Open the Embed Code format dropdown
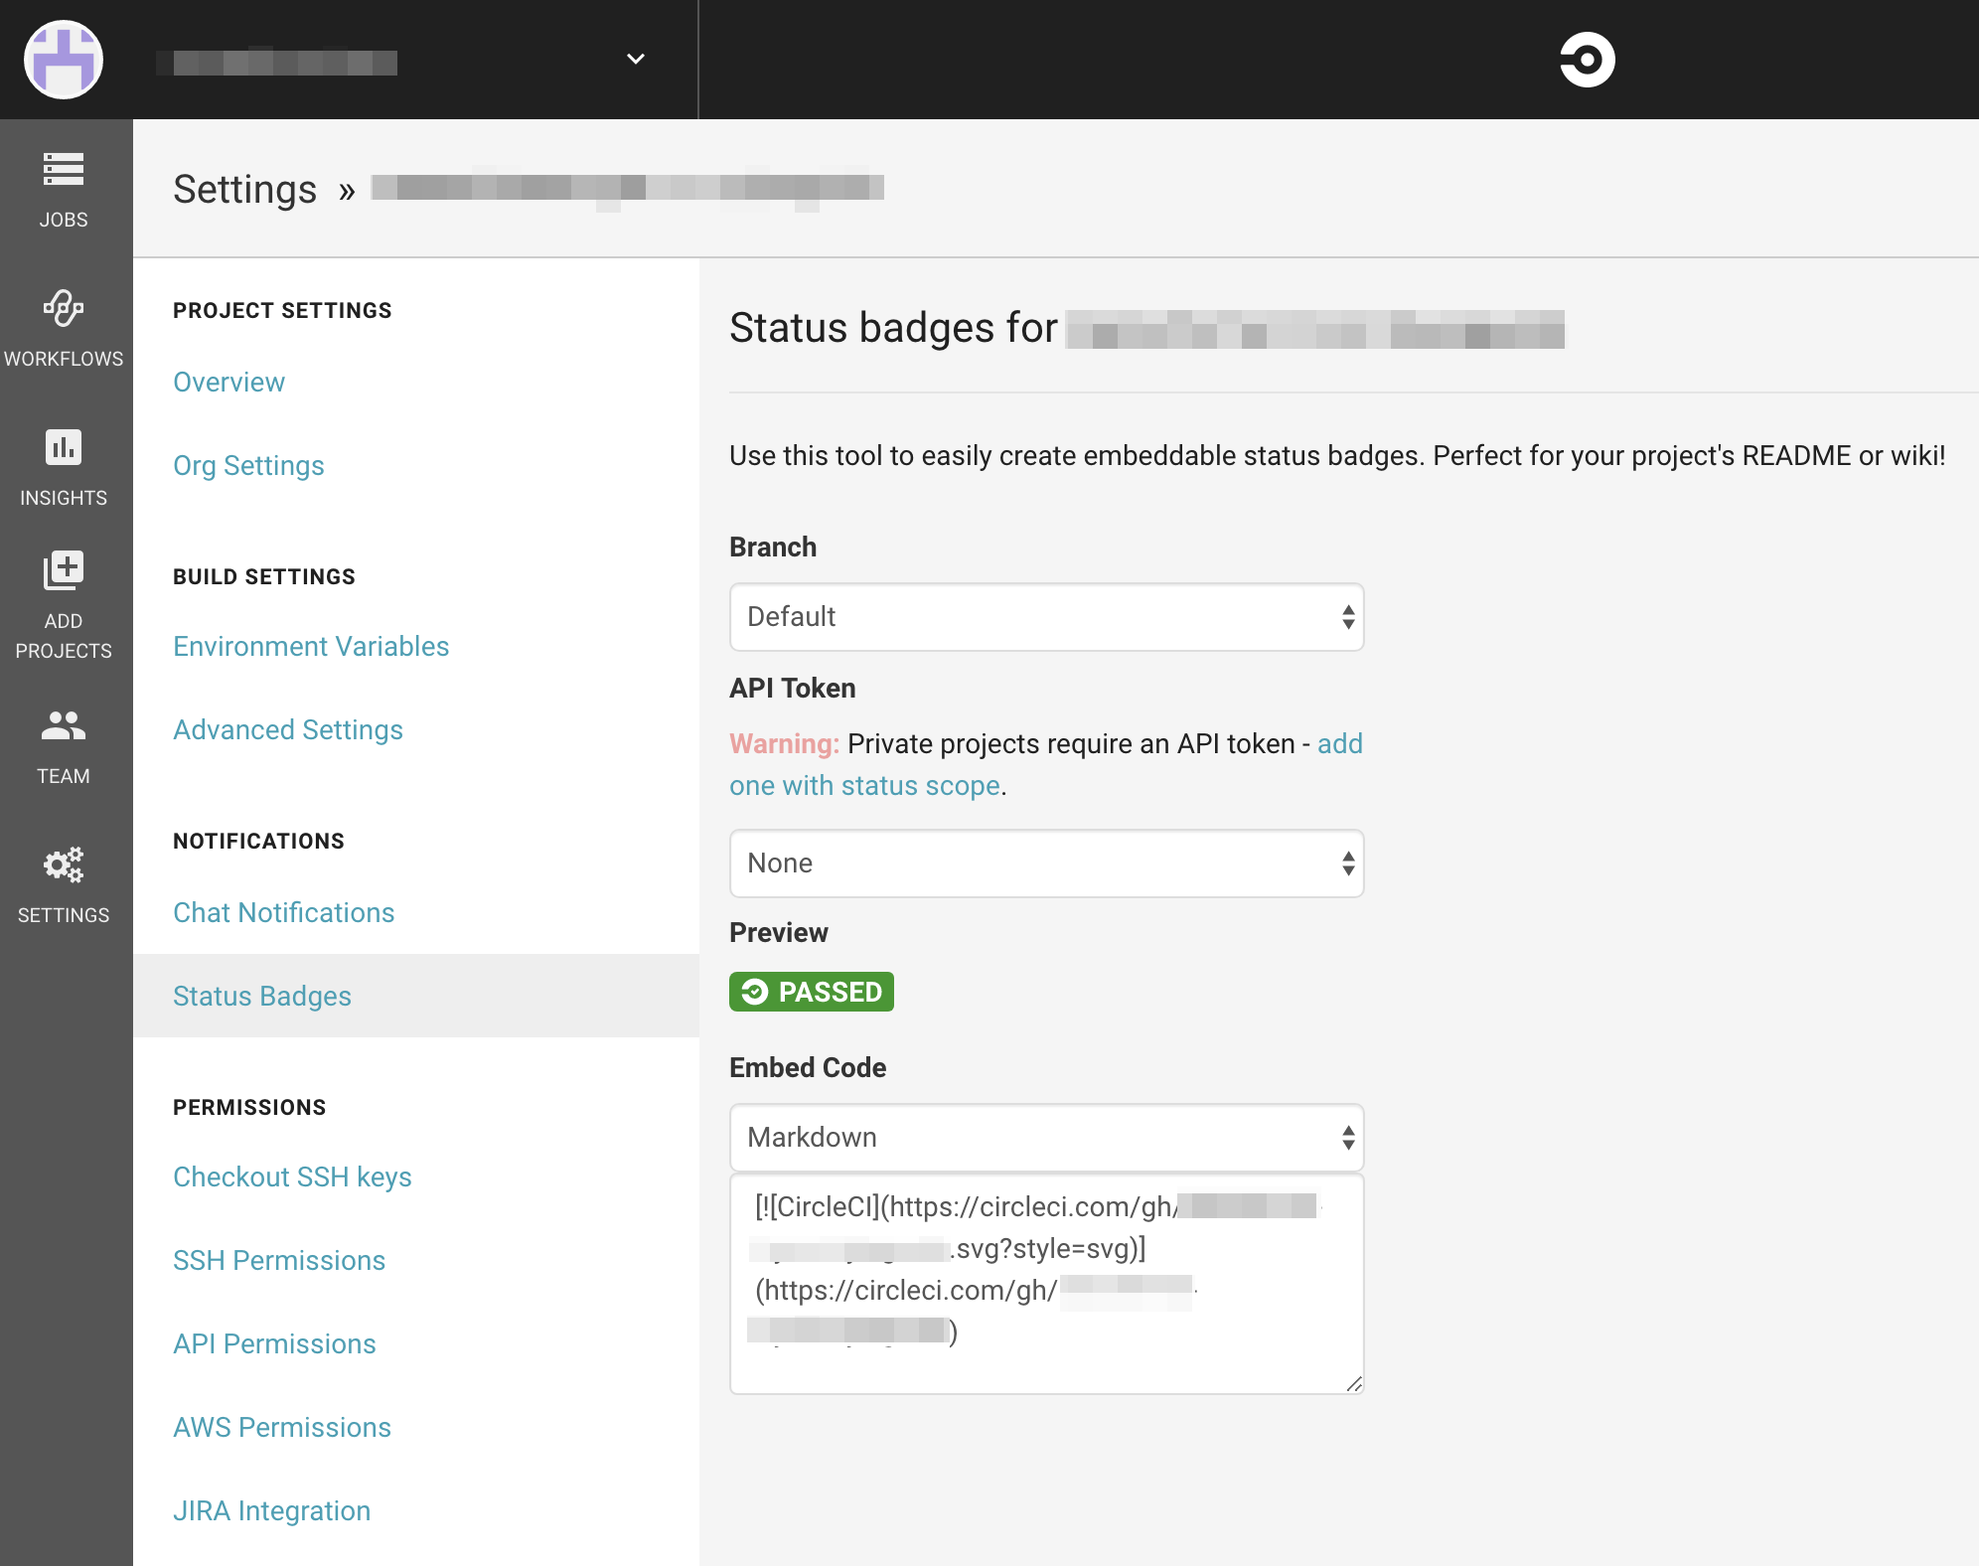The image size is (1979, 1566). pos(1046,1138)
